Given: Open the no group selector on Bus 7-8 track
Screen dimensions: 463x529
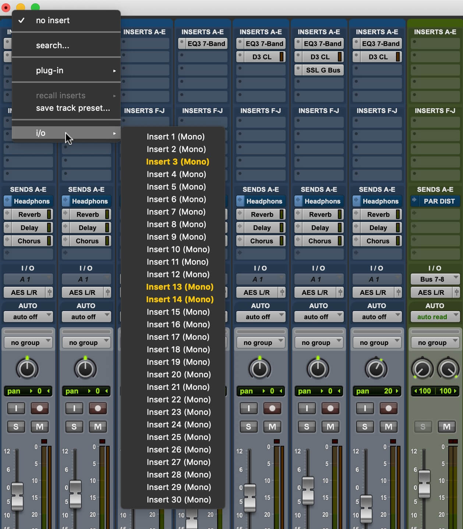Looking at the screenshot, I should [x=435, y=342].
